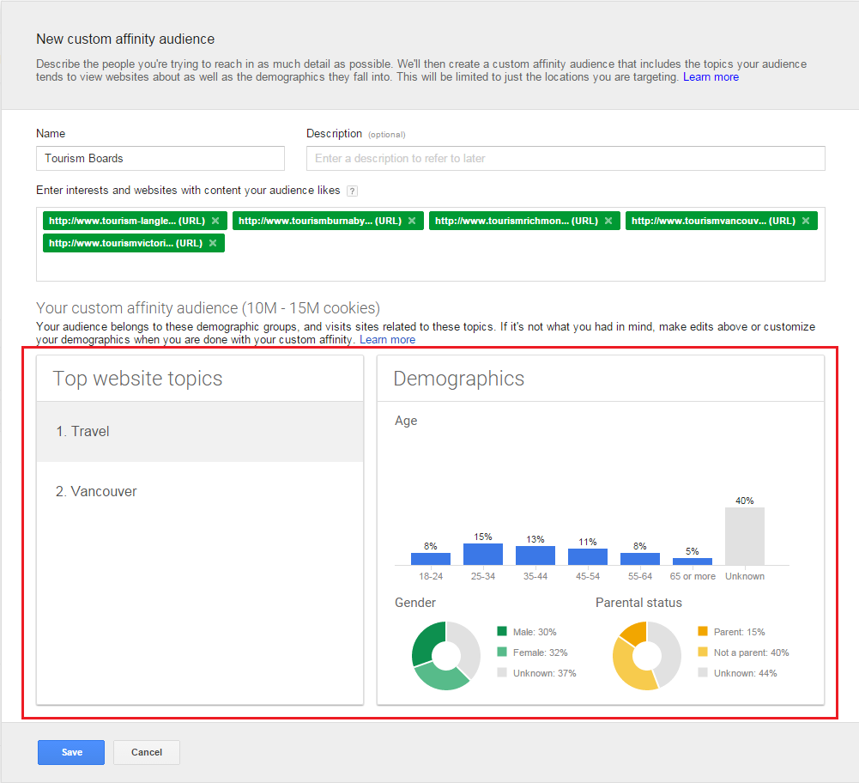859x783 pixels.
Task: Click the Description input field
Action: tap(566, 158)
